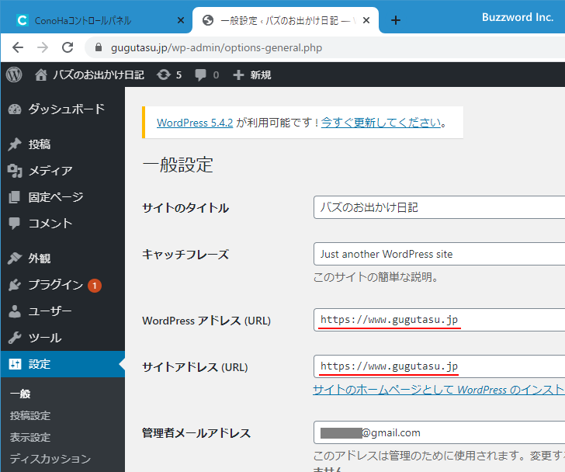Click the プラグイン plug icon
This screenshot has height=472, width=565.
[x=15, y=285]
